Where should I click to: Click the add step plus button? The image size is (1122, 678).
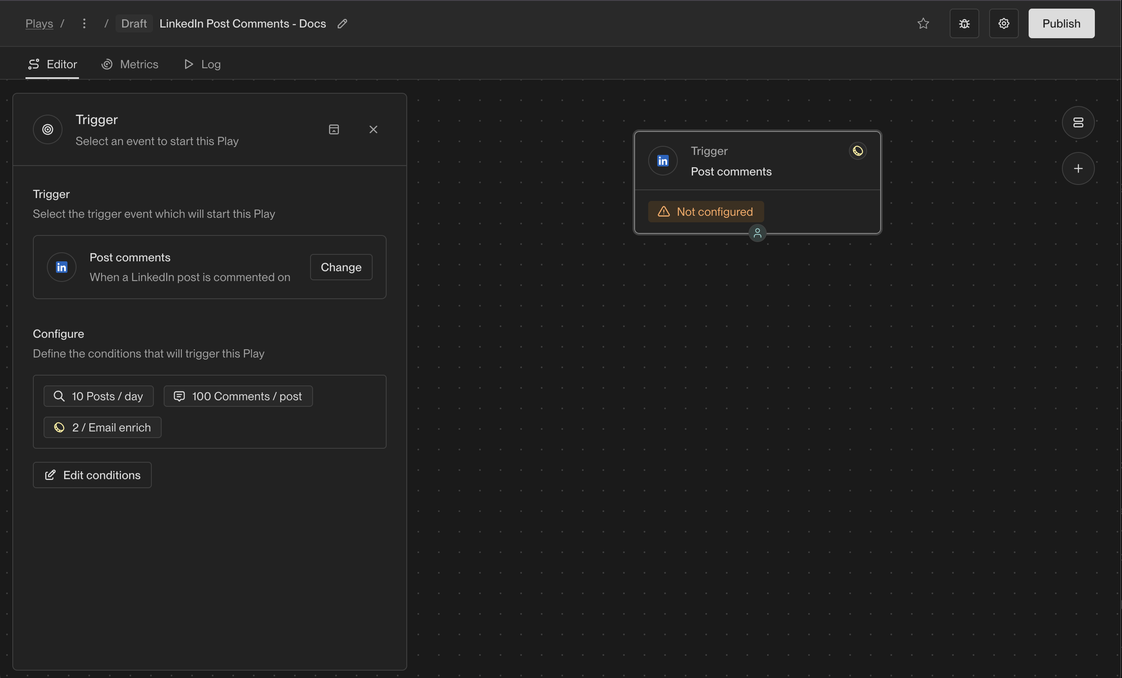[x=1078, y=168]
